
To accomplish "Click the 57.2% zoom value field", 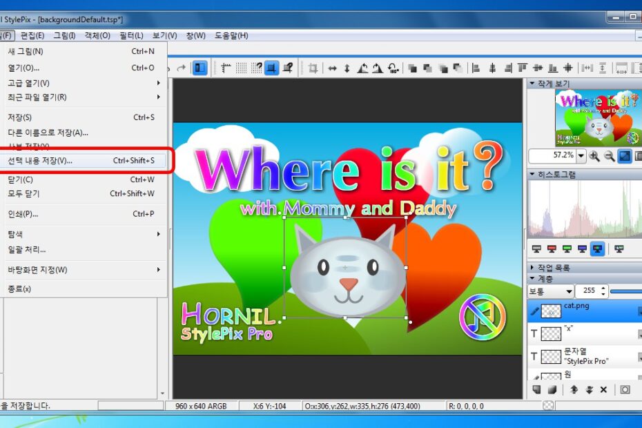I will pyautogui.click(x=553, y=155).
